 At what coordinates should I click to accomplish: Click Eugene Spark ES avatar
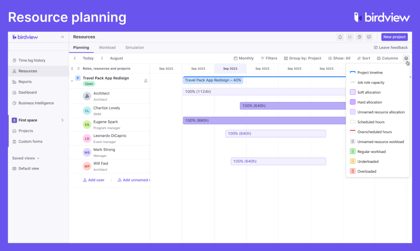87,125
